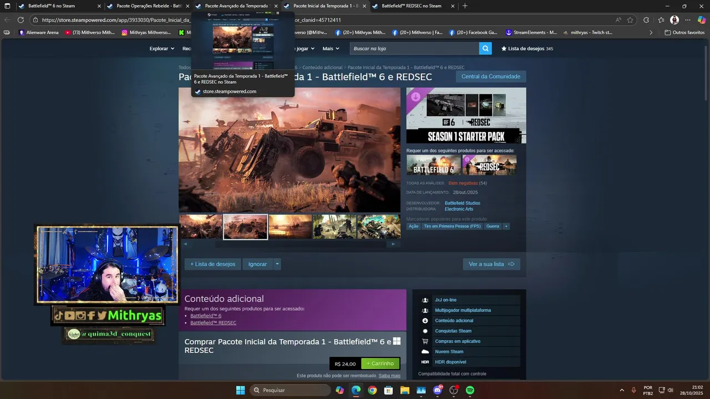Open Electronic Arts publisher link
This screenshot has height=399, width=710.
point(459,209)
